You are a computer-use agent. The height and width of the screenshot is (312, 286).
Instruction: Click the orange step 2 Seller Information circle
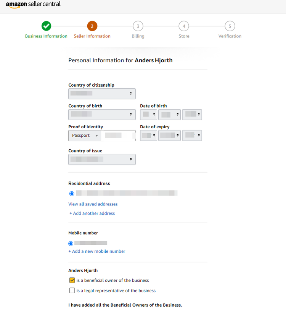92,26
